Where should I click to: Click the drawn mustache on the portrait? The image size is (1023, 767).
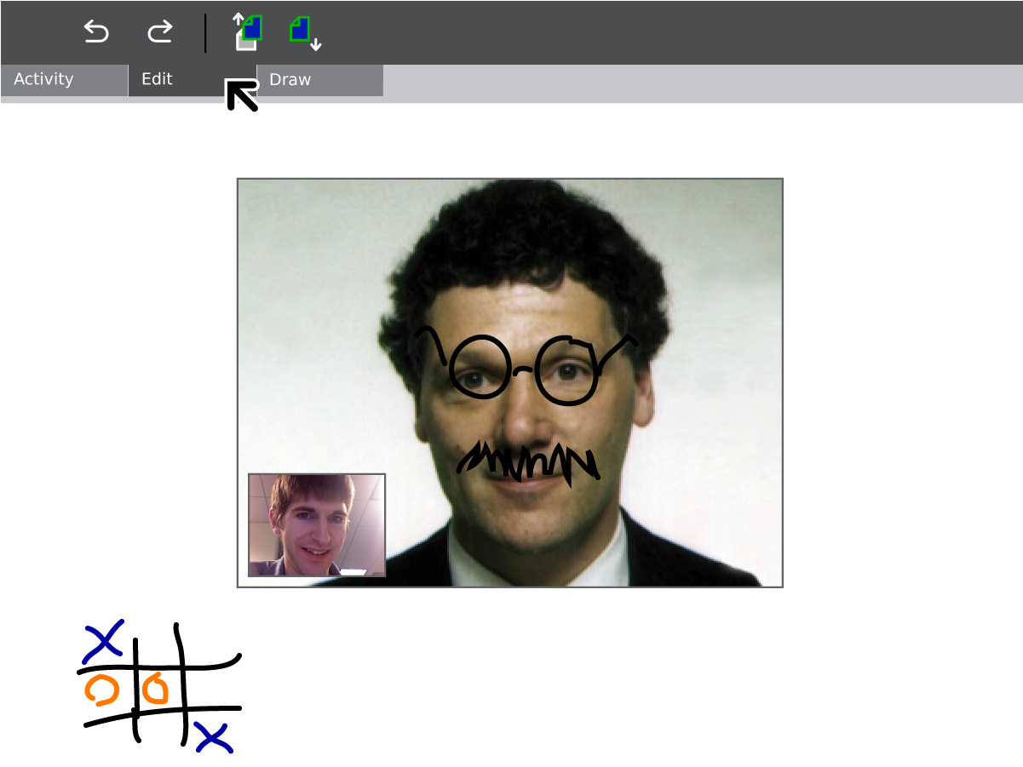[x=528, y=461]
